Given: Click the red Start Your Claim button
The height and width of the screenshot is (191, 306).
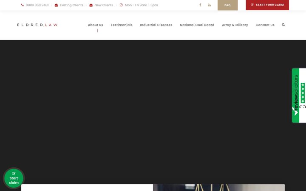Looking at the screenshot, I should pos(267,5).
